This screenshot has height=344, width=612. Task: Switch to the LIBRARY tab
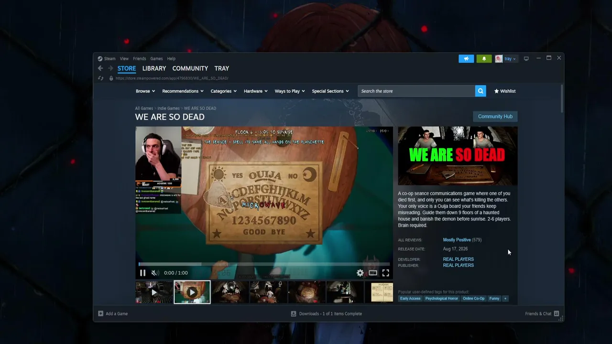coord(154,68)
